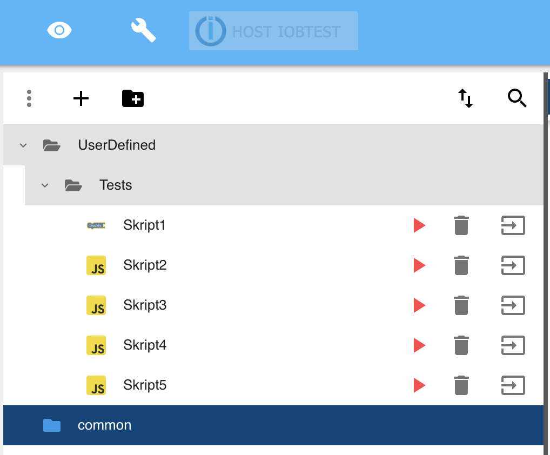550x455 pixels.
Task: Click the eye visibility icon in header
Action: tap(59, 30)
